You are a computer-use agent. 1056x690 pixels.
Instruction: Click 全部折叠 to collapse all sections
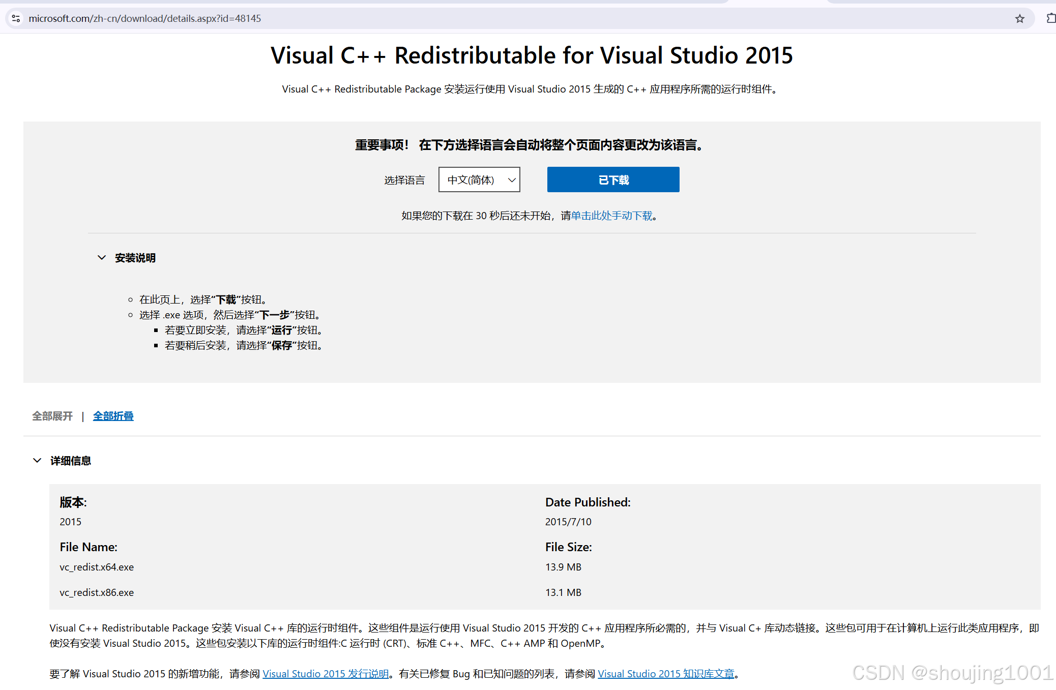point(113,416)
